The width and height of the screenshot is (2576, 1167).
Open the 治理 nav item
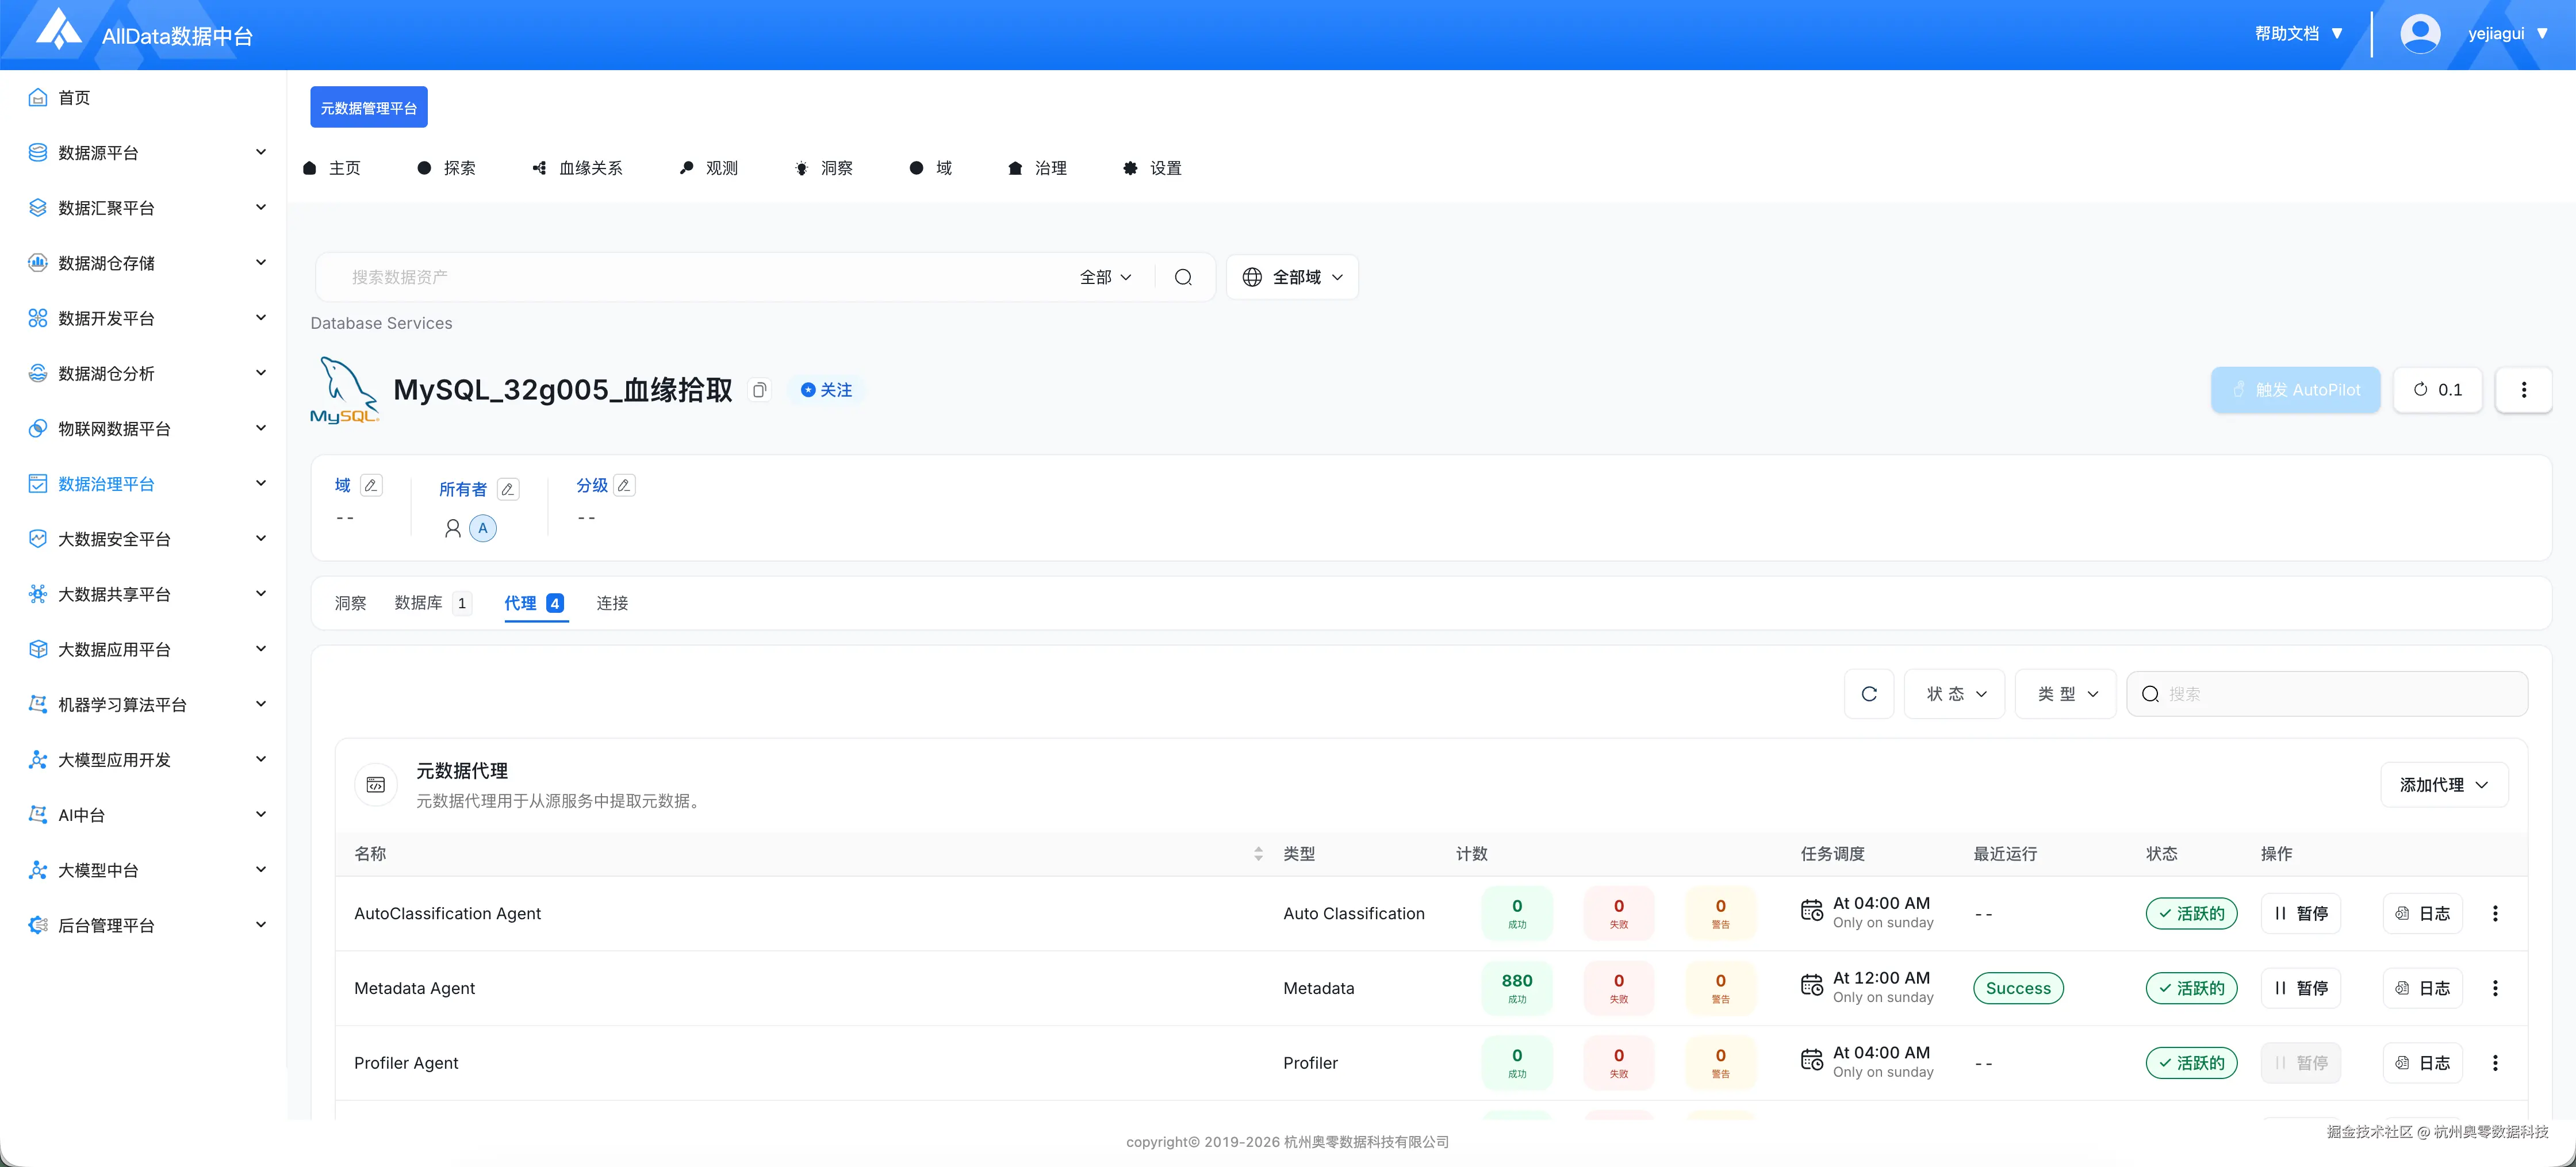pos(1037,168)
